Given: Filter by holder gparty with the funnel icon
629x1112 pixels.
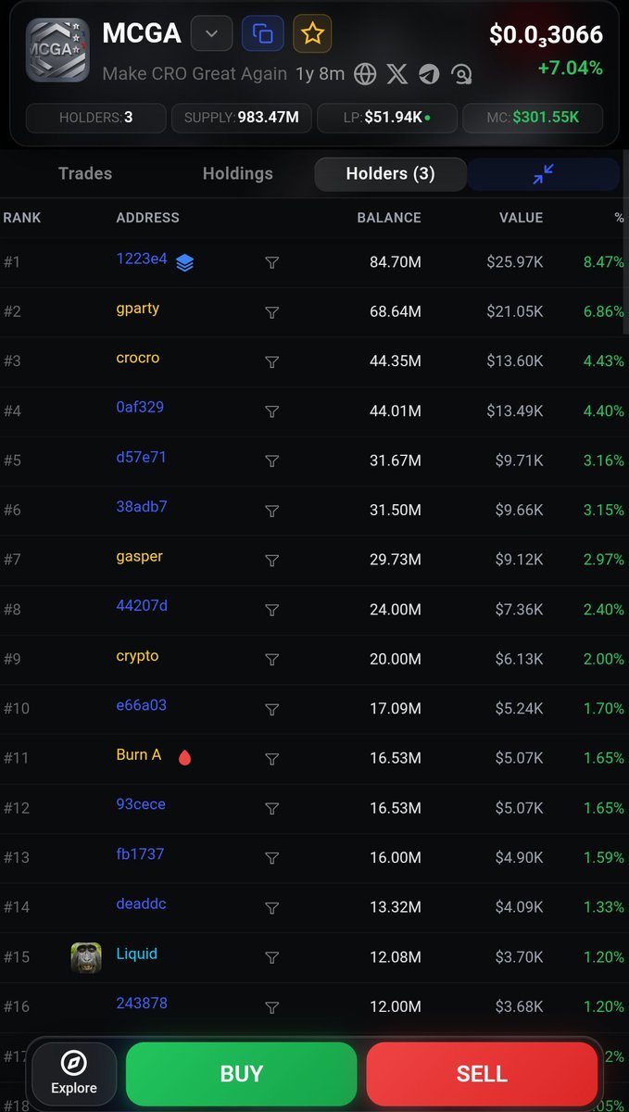Looking at the screenshot, I should click(271, 312).
